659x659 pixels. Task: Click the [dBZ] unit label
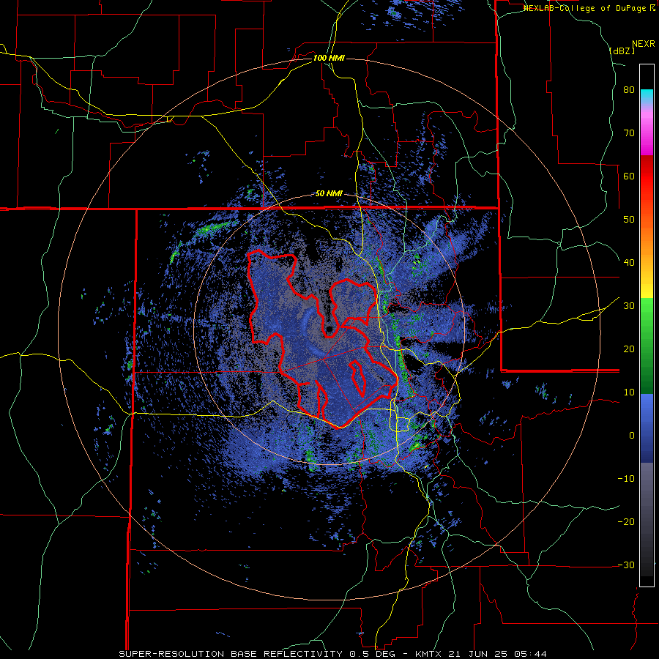point(622,51)
